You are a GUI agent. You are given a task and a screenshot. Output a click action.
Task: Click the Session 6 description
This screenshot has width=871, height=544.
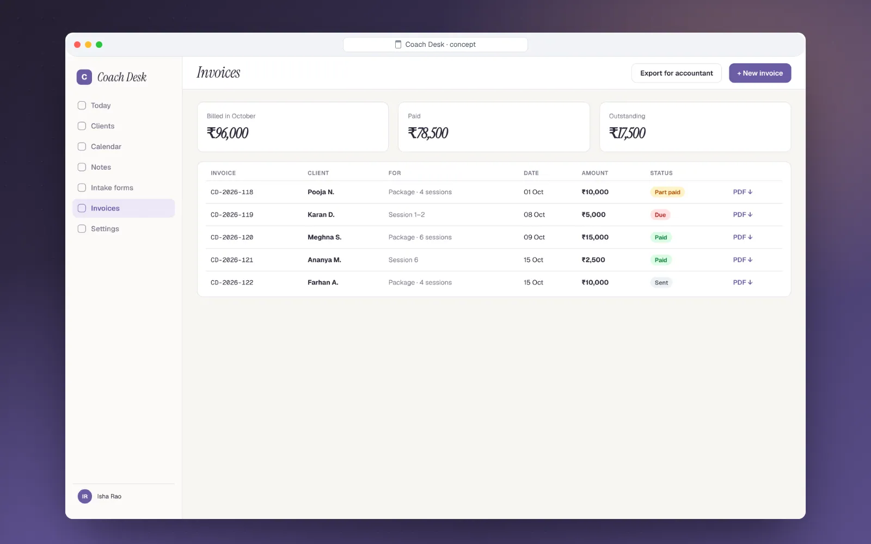(403, 260)
